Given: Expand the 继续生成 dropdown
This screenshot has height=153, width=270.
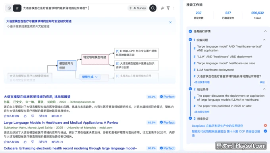Looking at the screenshot, I should pyautogui.click(x=90, y=77).
